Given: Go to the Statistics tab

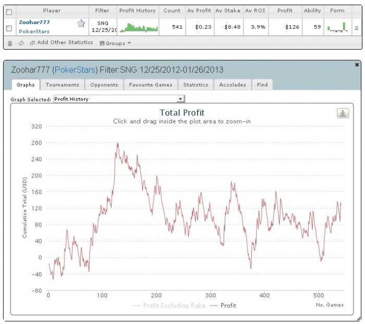Looking at the screenshot, I should [196, 85].
